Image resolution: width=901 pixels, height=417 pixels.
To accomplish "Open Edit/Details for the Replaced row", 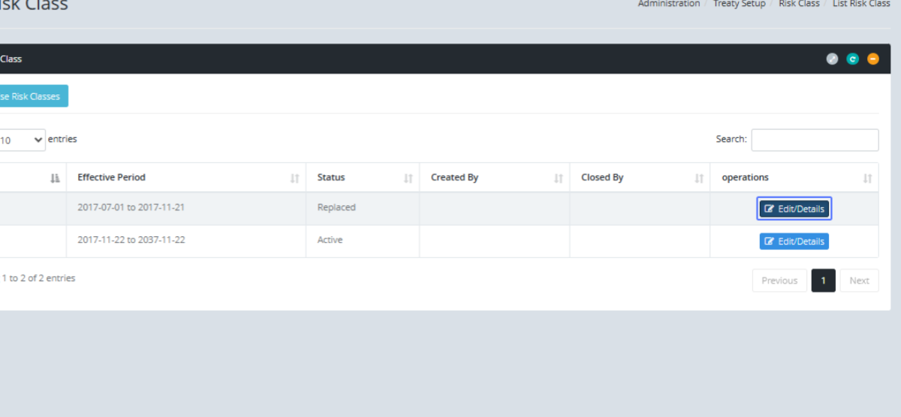I will [794, 209].
